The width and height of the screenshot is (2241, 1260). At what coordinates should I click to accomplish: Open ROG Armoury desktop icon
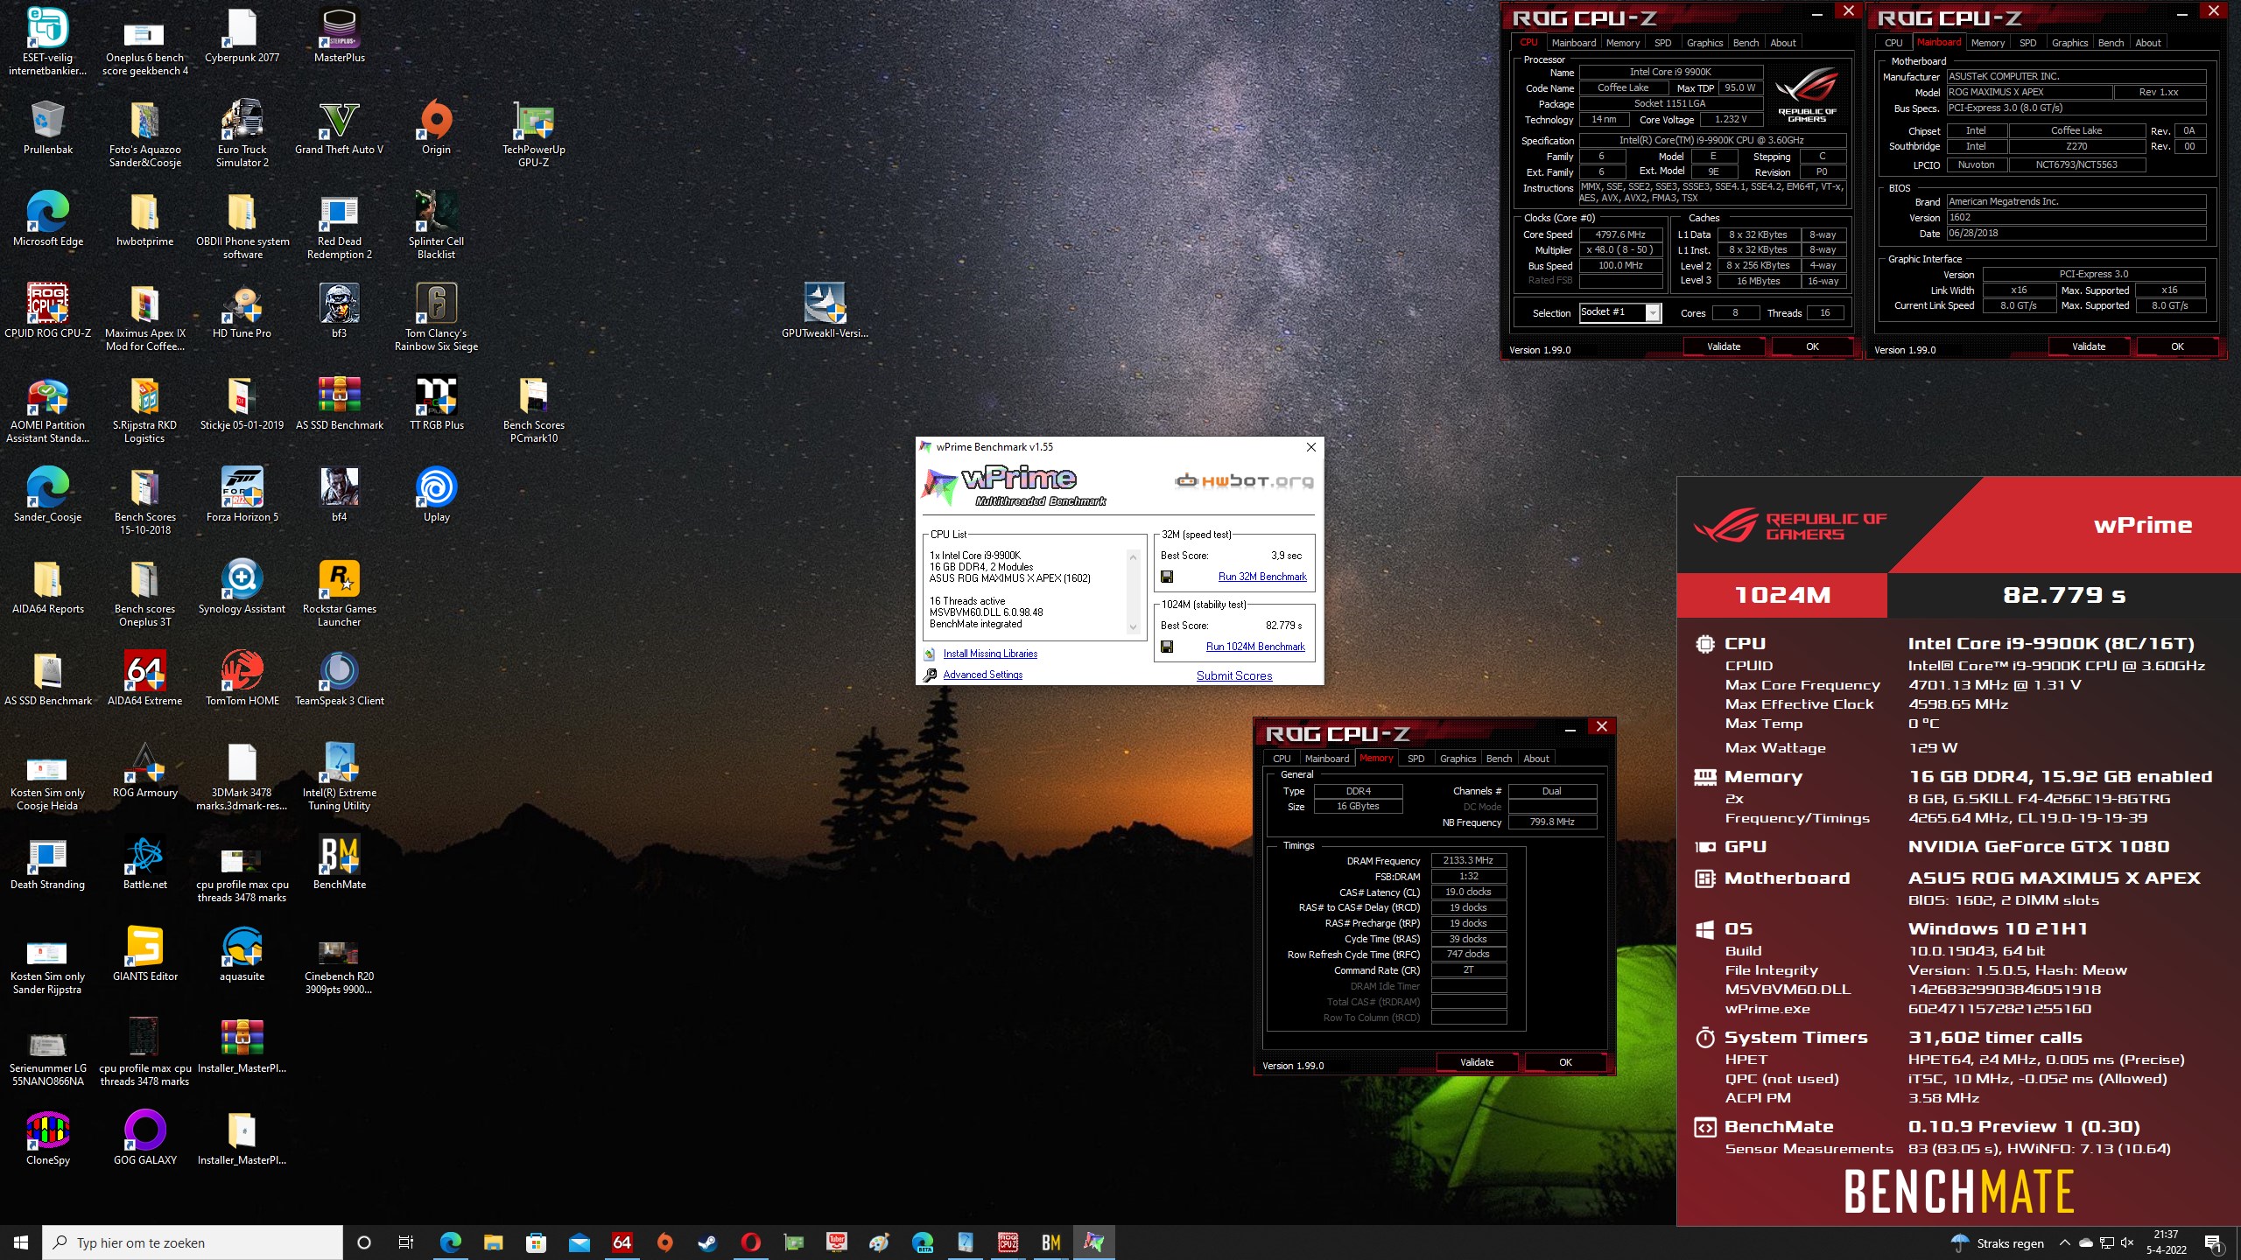pyautogui.click(x=144, y=771)
